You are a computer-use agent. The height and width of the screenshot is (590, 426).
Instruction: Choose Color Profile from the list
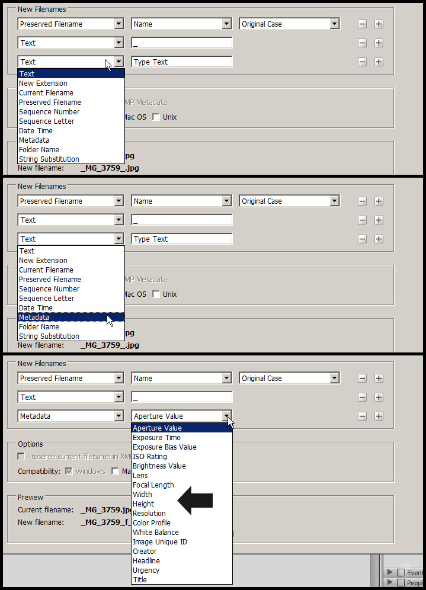(151, 523)
